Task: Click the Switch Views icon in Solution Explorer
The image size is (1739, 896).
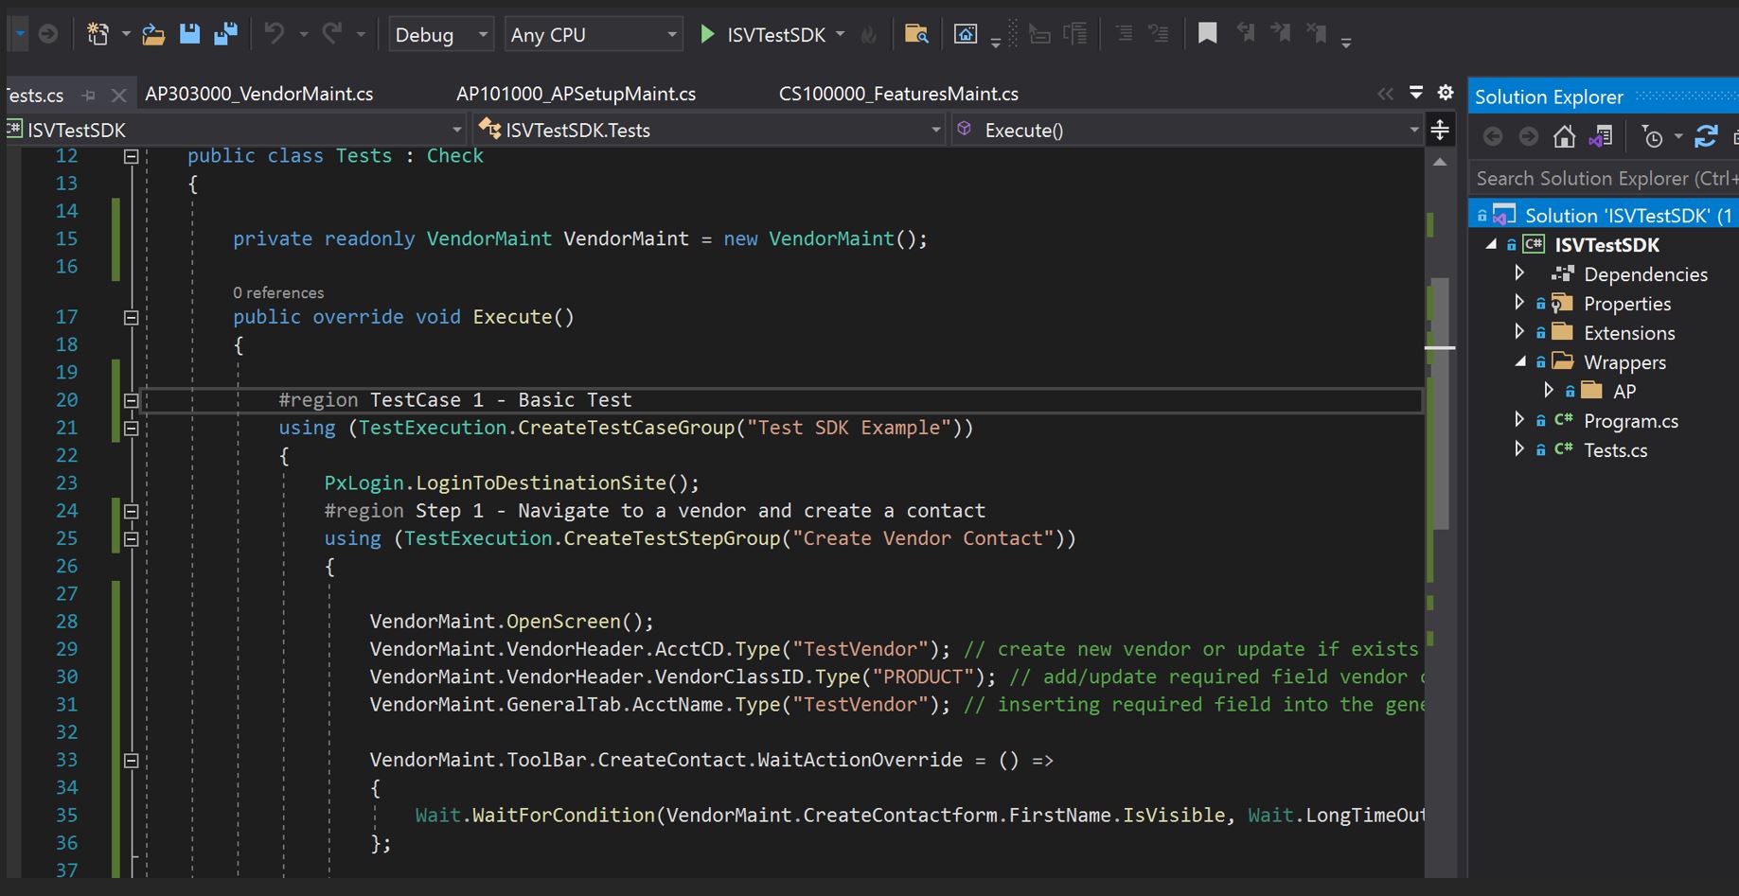Action: tap(1601, 137)
